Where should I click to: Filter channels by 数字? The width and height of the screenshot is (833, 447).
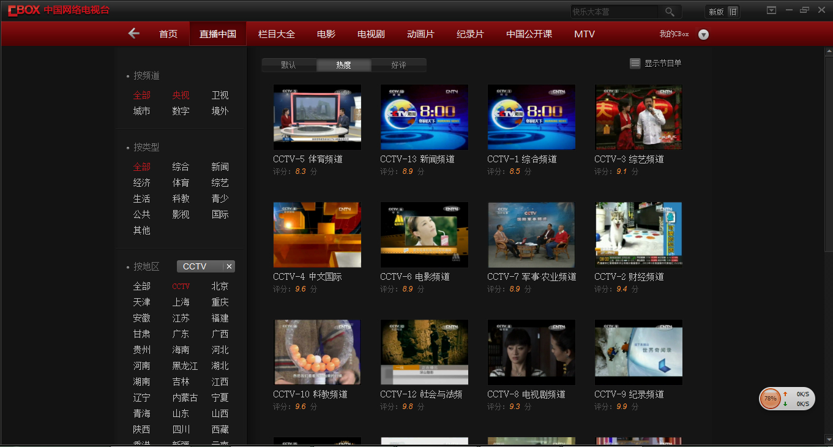coord(181,111)
